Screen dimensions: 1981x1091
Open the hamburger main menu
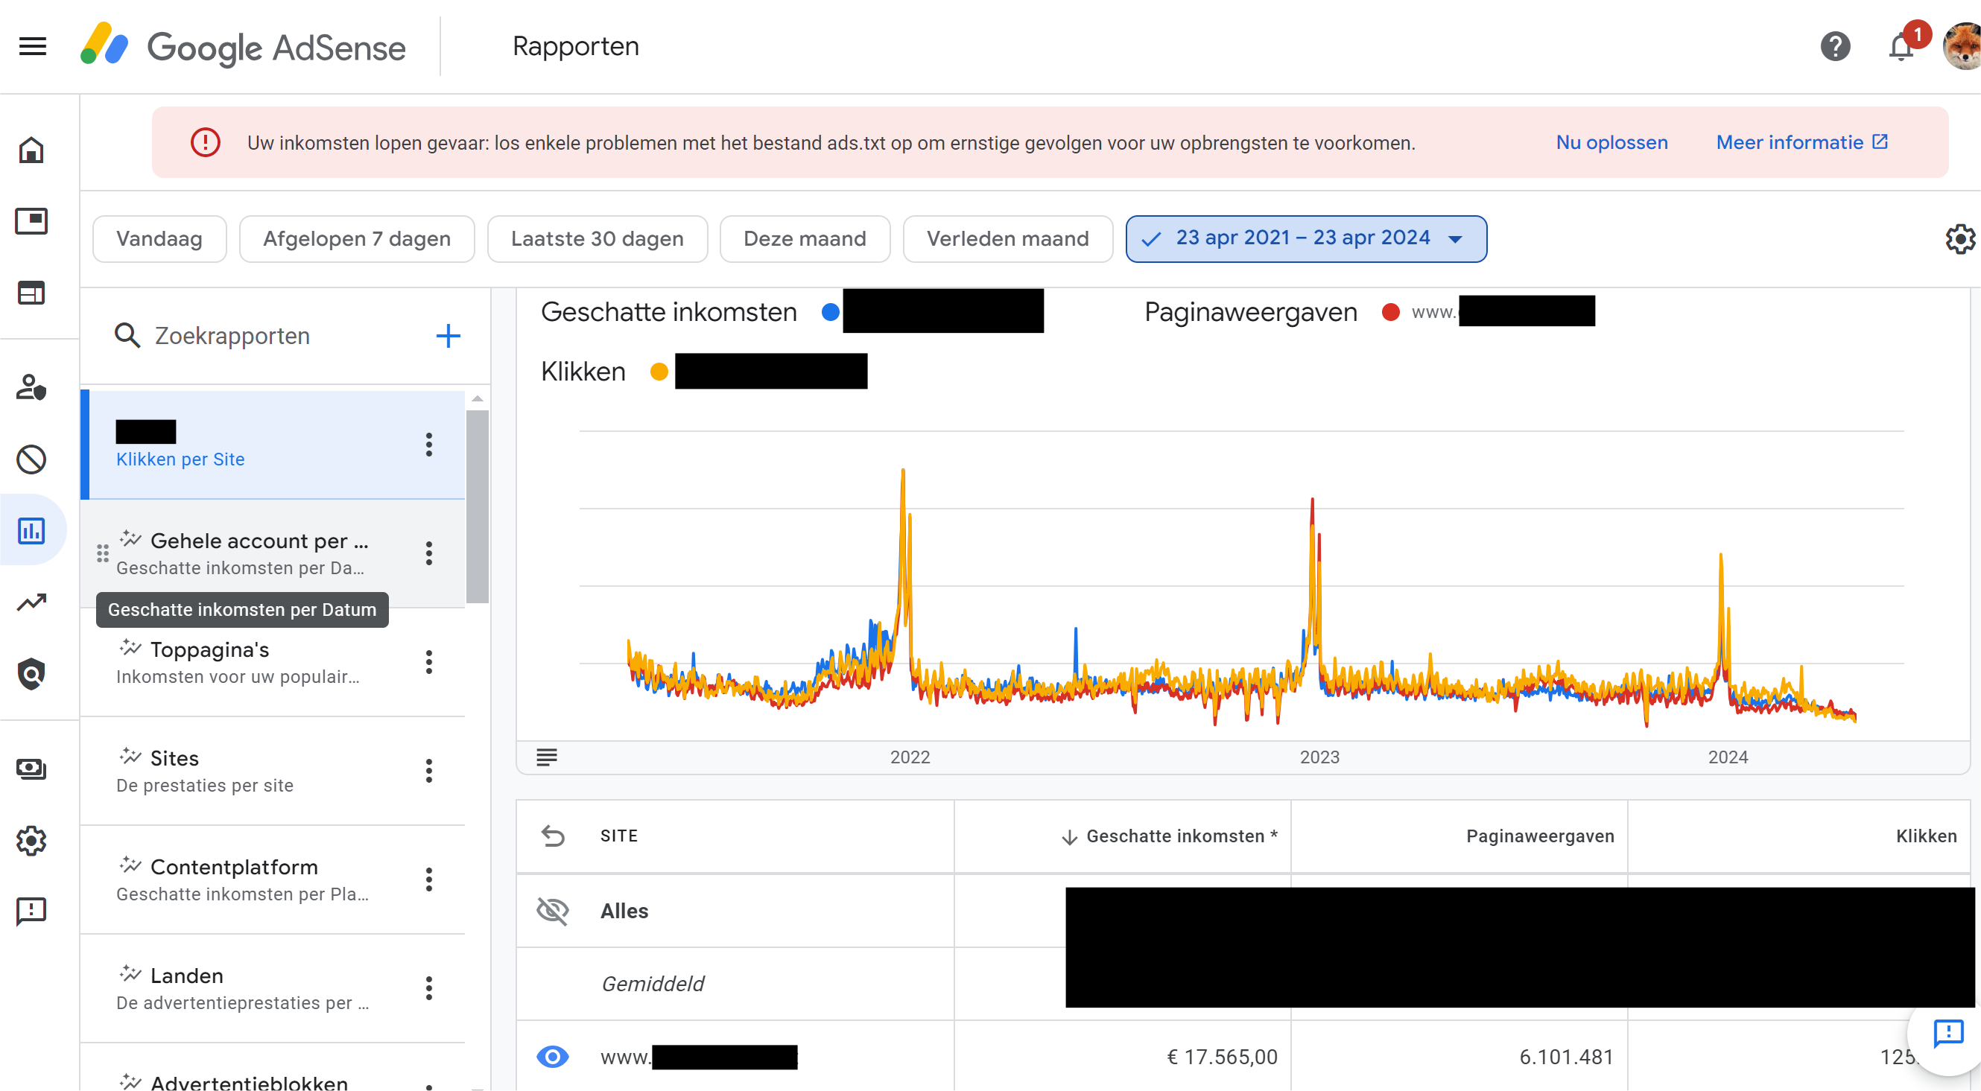tap(32, 46)
